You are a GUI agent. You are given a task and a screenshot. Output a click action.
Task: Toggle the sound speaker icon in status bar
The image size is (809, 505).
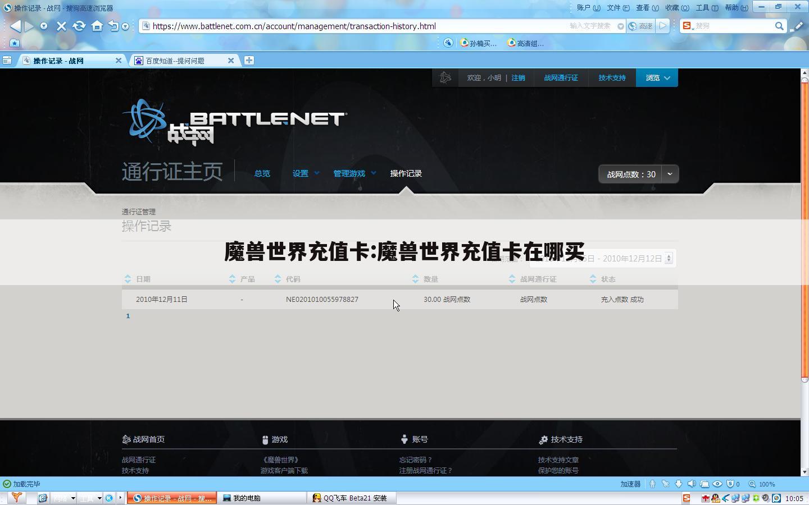692,484
